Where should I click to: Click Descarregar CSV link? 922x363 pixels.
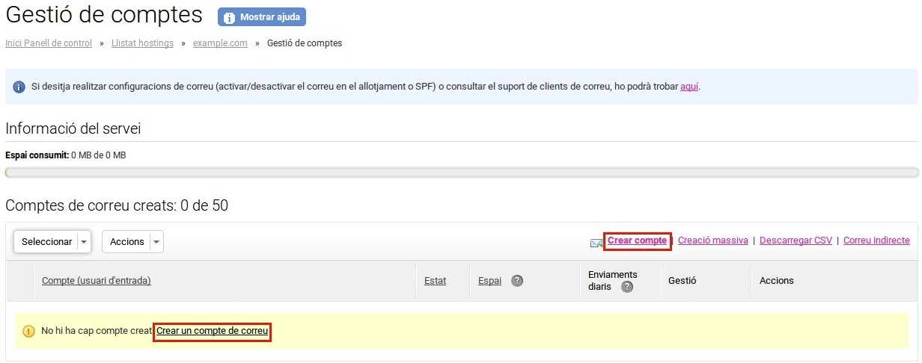coord(796,241)
